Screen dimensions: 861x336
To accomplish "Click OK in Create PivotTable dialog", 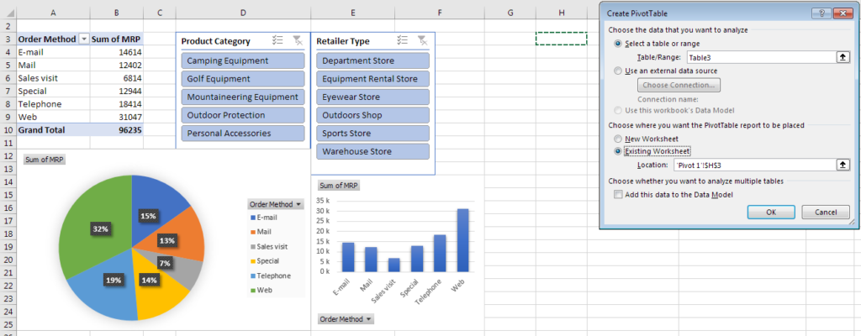I will coord(771,212).
